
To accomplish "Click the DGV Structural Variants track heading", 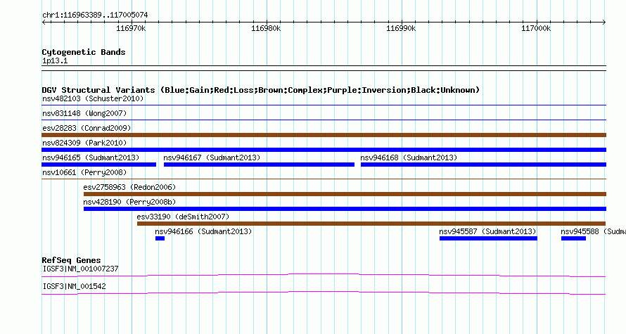I will (261, 90).
